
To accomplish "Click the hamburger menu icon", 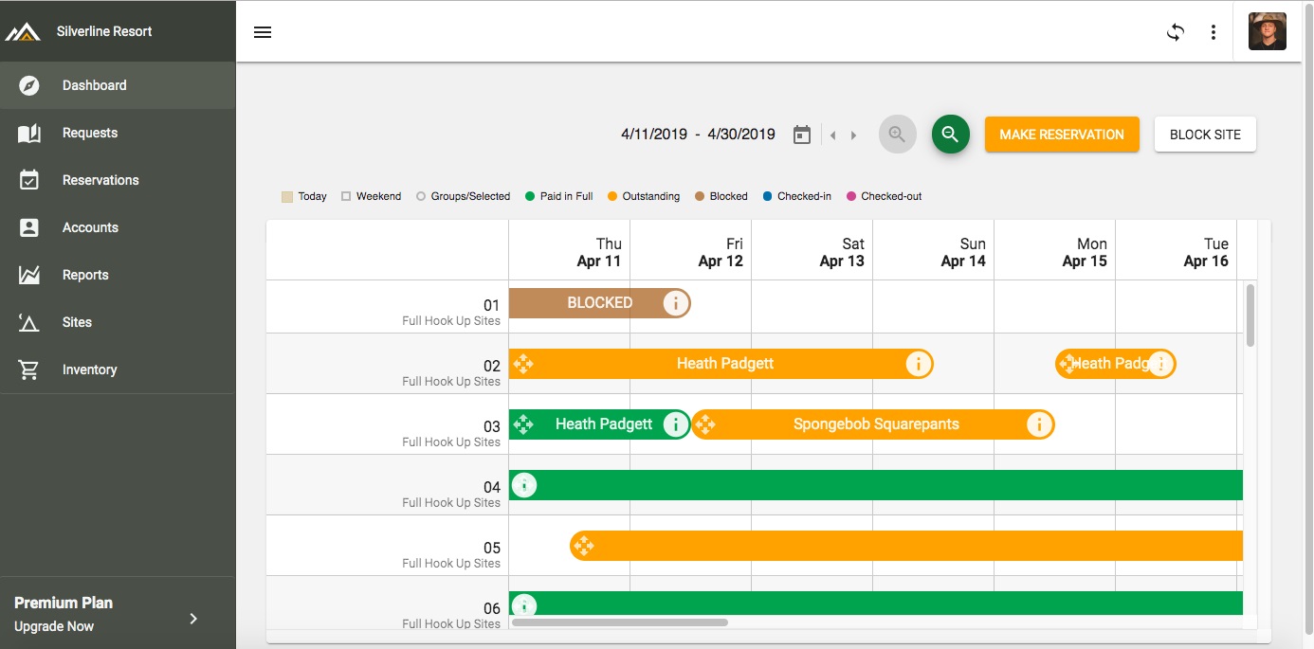I will coord(263,32).
